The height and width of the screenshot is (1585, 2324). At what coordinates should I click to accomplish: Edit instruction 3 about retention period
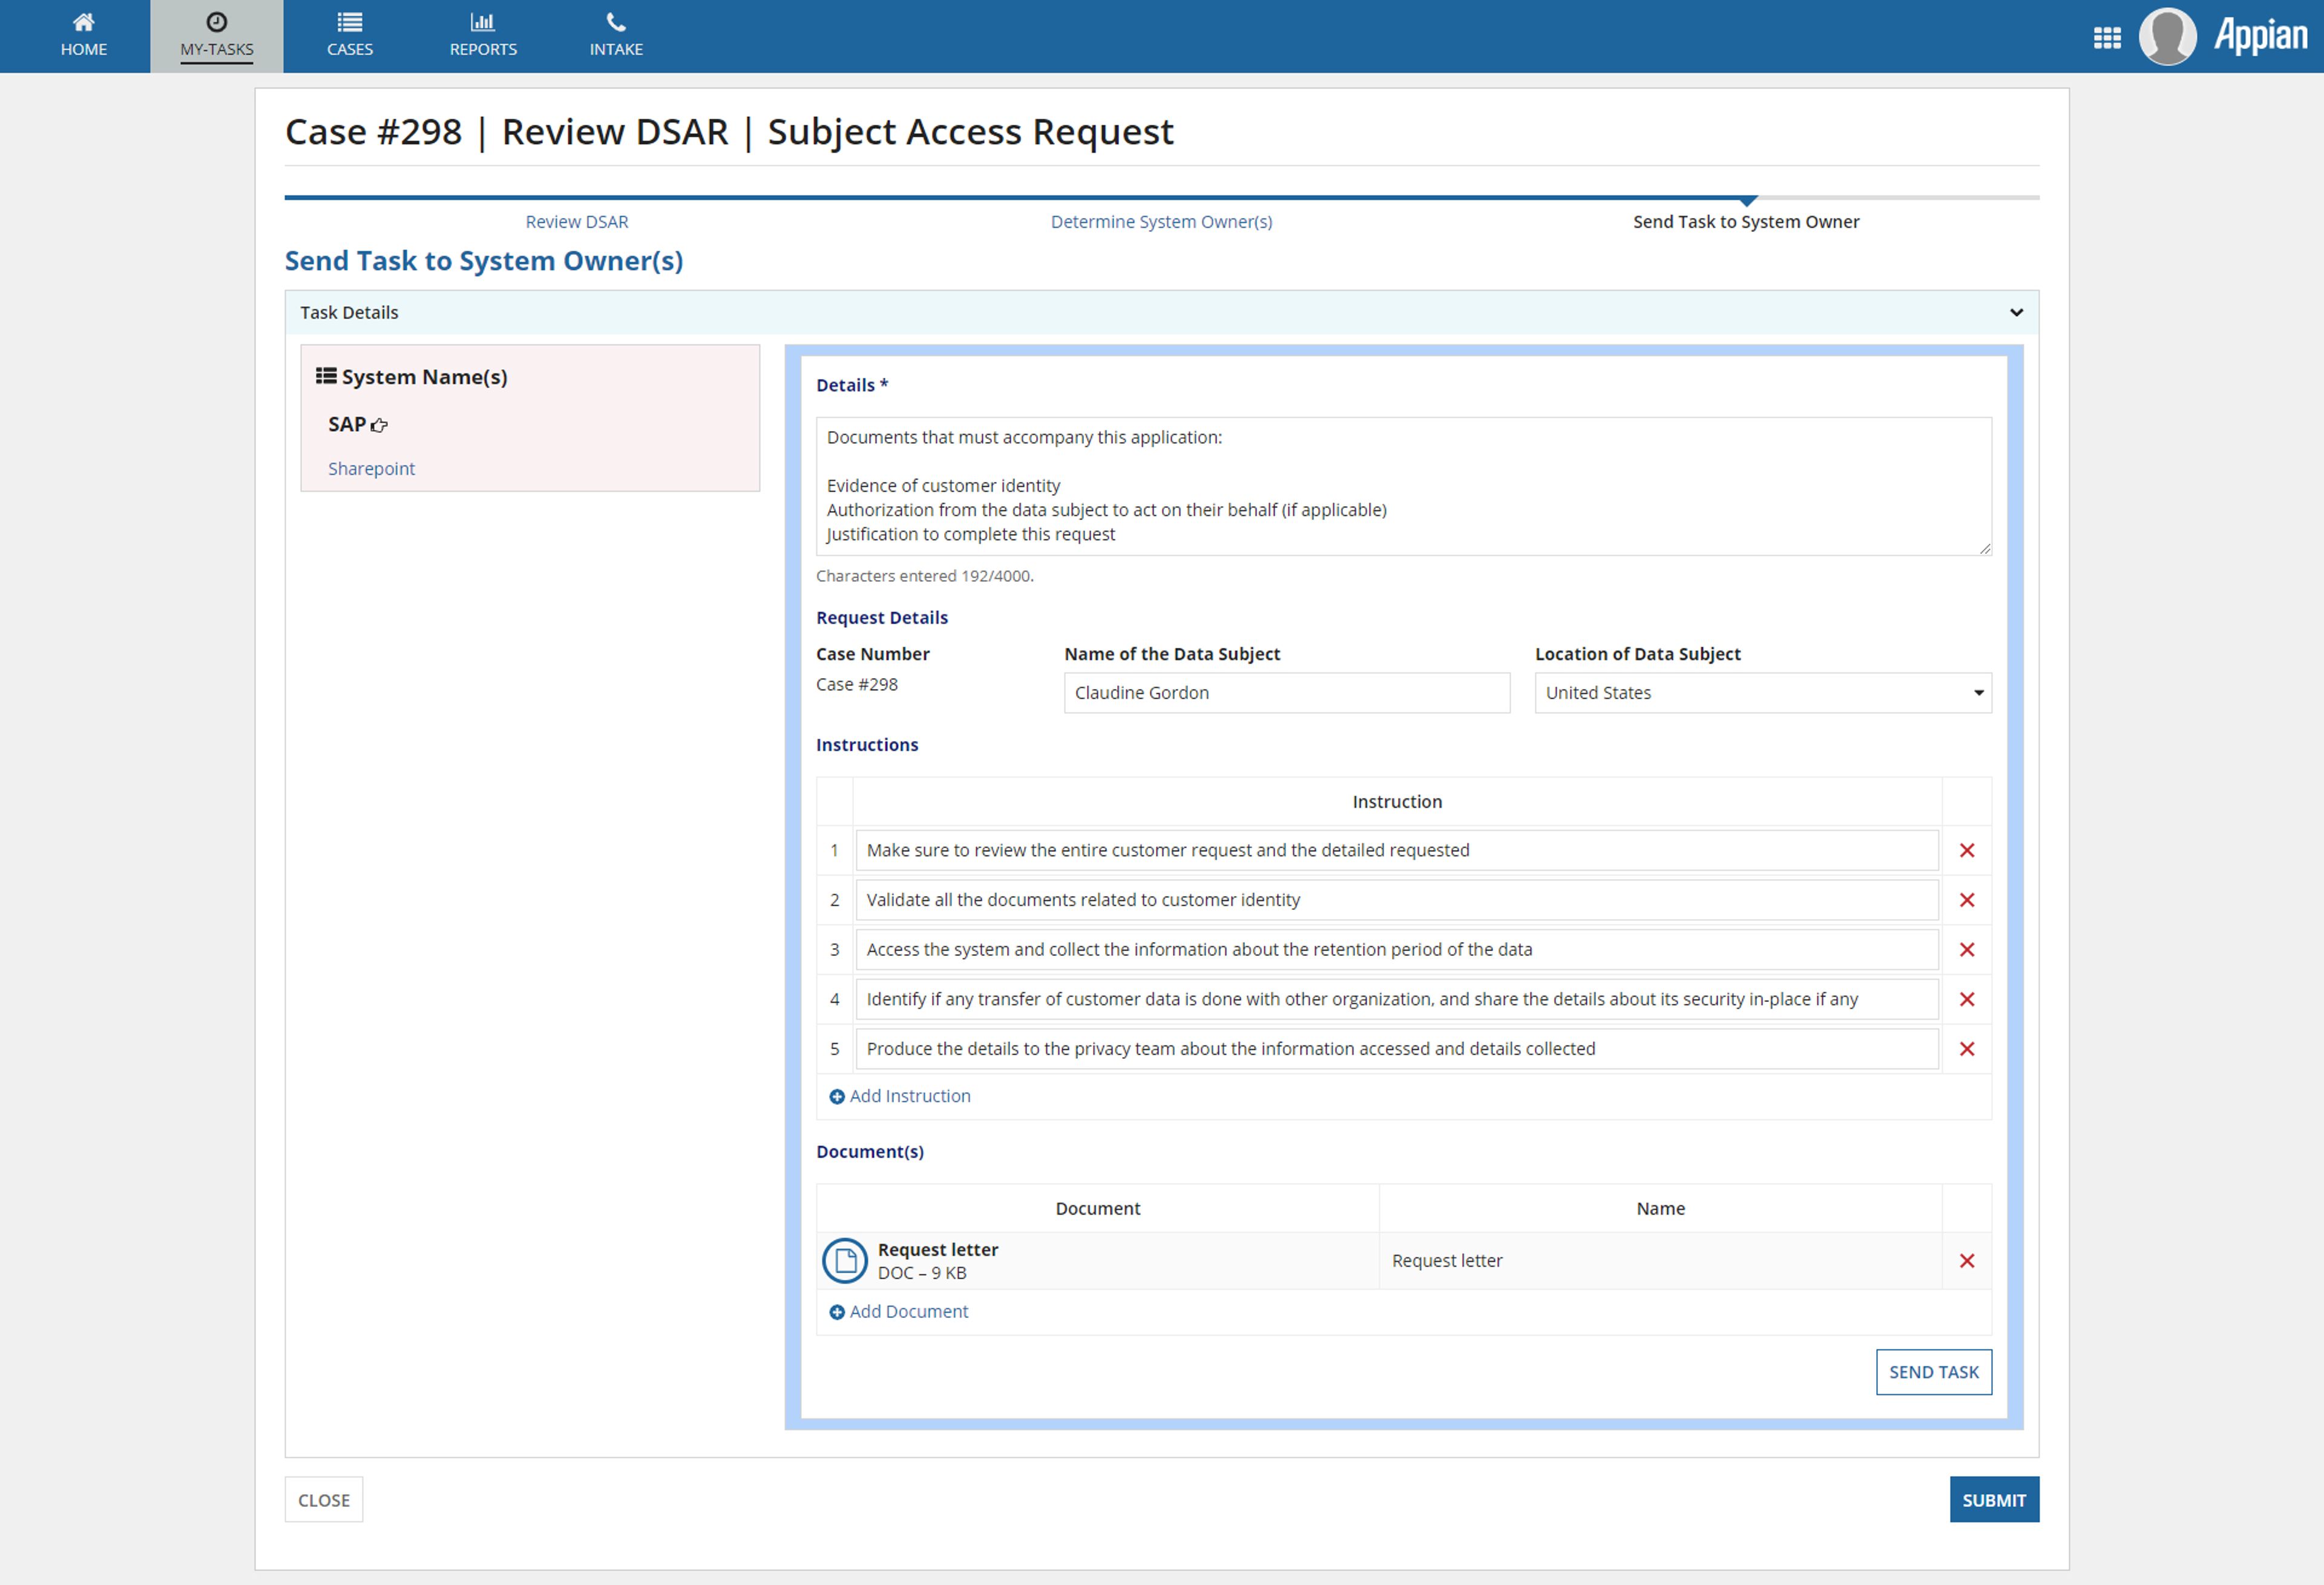1397,949
